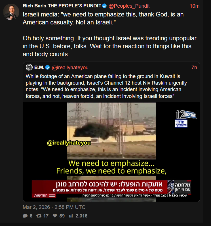The image size is (211, 226).
Task: Click the retweet arrows icon
Action: coord(39,216)
